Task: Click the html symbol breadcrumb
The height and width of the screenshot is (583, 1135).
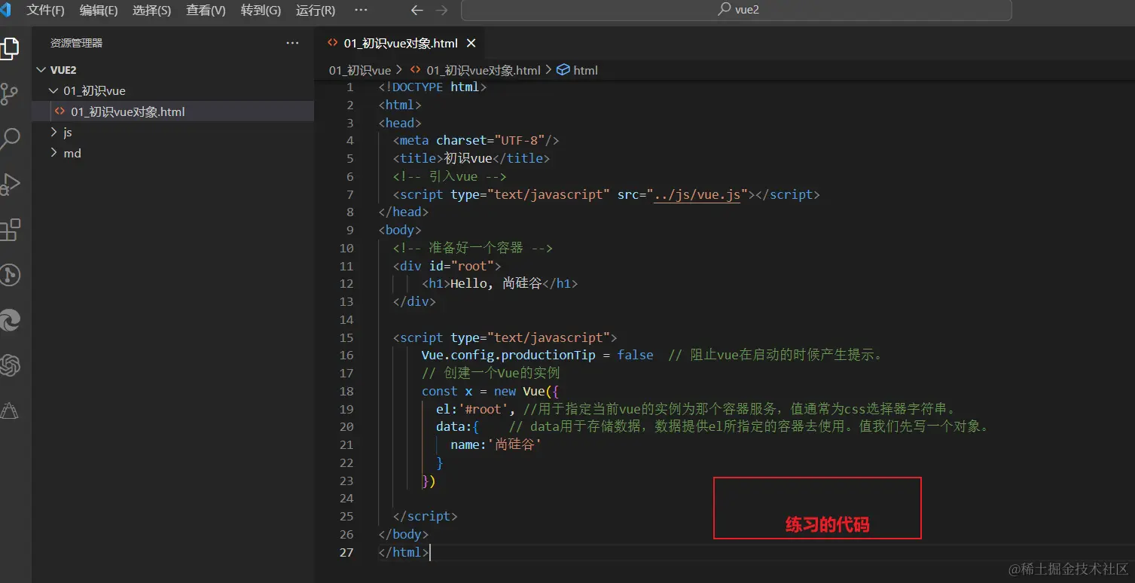Action: 585,70
